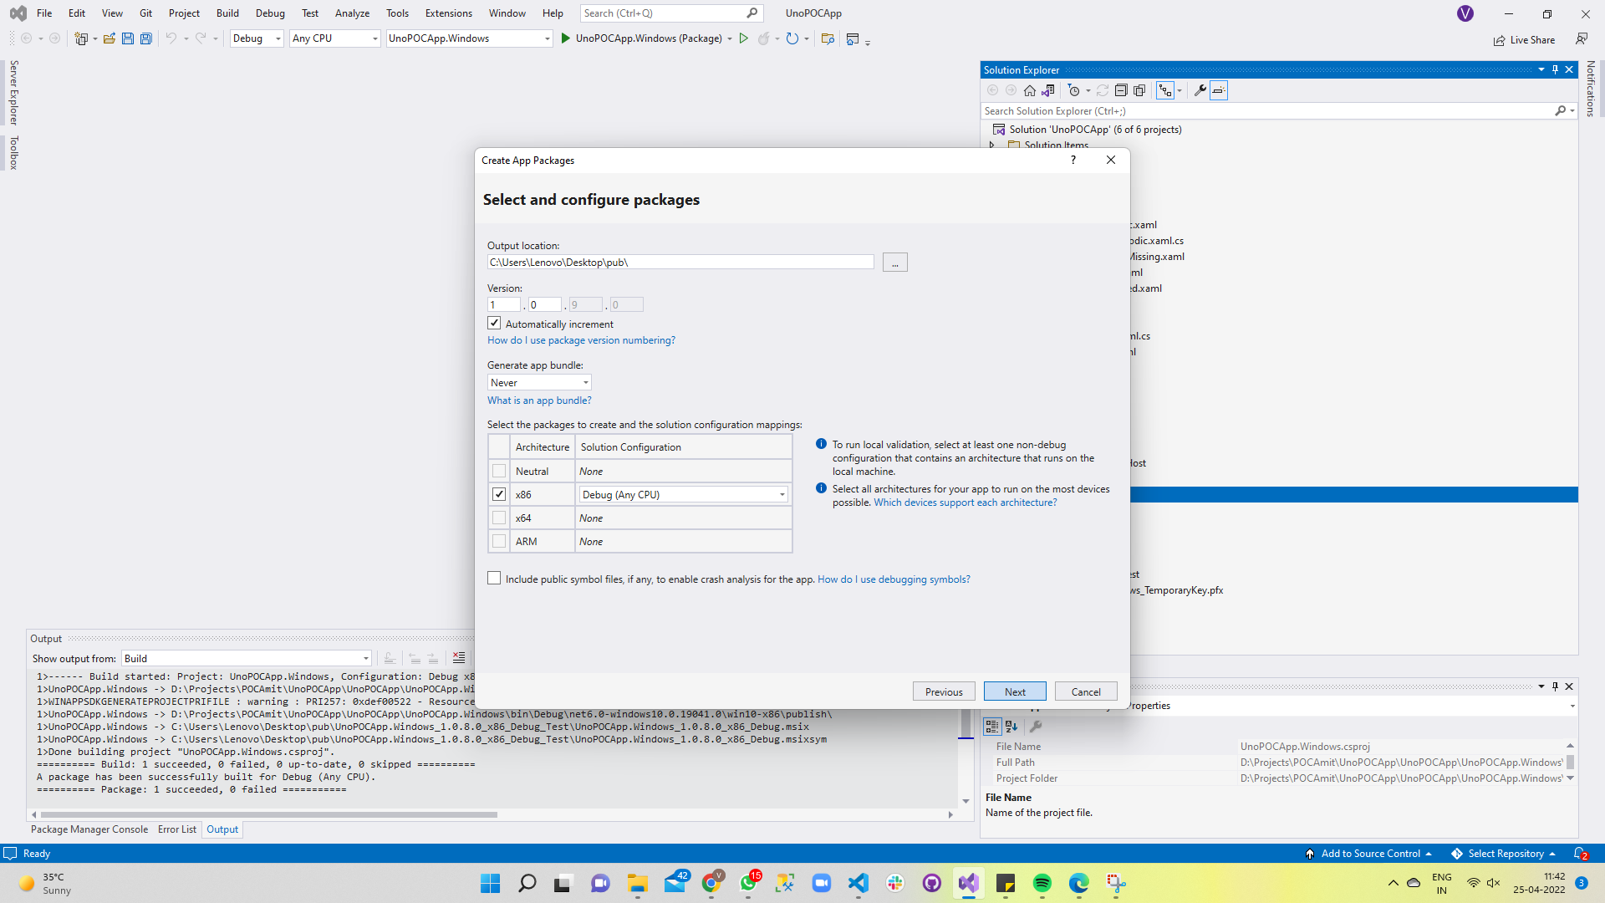1605x903 pixels.
Task: Check Include public symbol files option
Action: pyautogui.click(x=494, y=578)
